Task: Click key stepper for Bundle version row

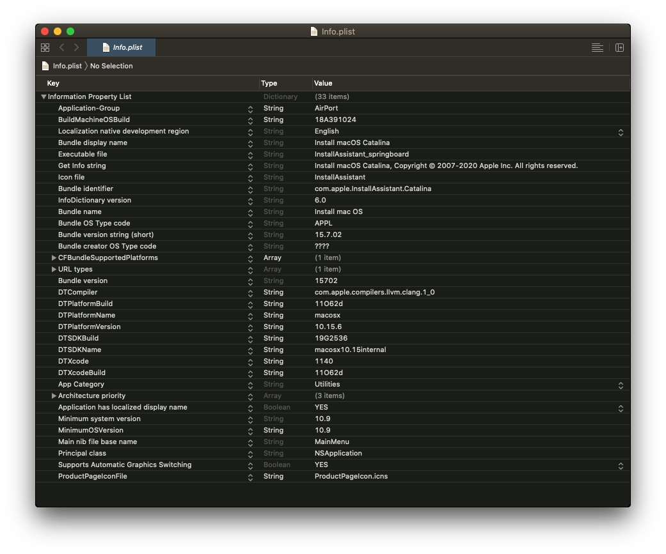Action: (250, 282)
